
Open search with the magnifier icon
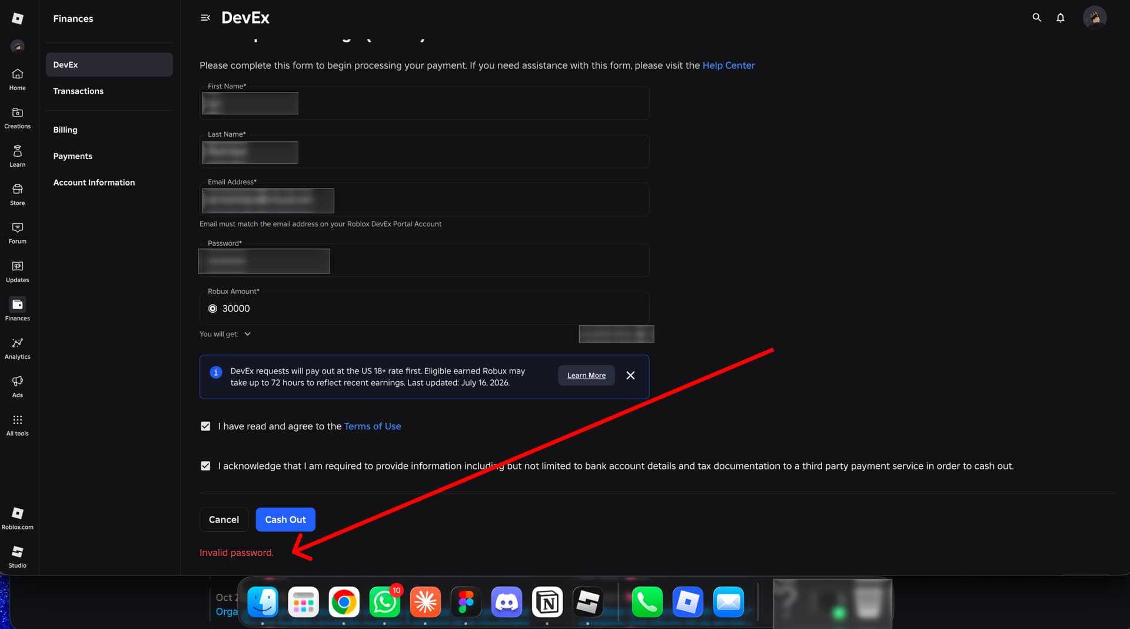(x=1037, y=18)
